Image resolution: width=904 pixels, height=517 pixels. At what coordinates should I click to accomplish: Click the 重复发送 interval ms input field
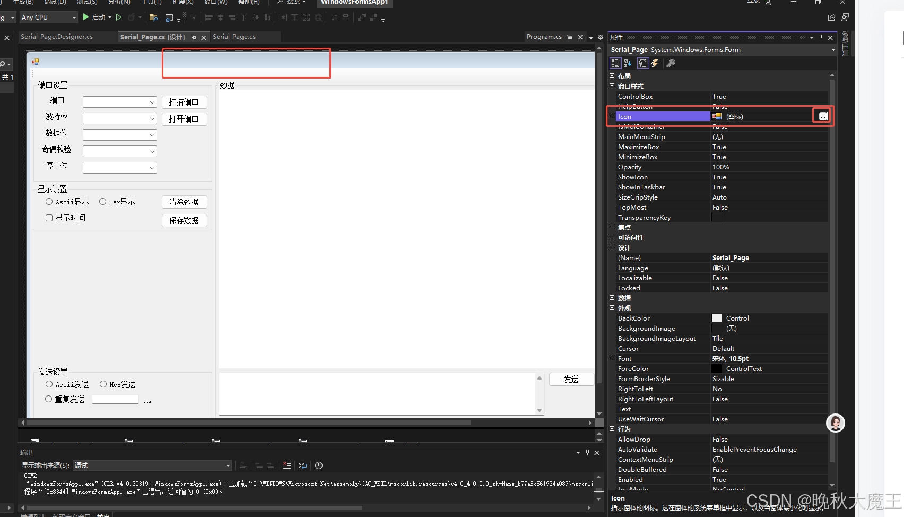(115, 399)
